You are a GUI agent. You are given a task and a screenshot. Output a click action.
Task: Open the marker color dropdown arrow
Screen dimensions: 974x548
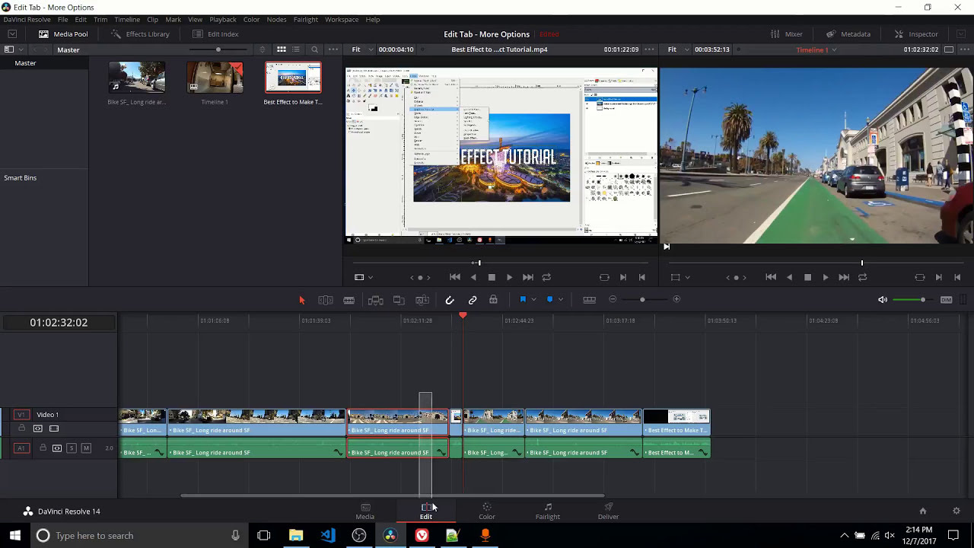560,300
